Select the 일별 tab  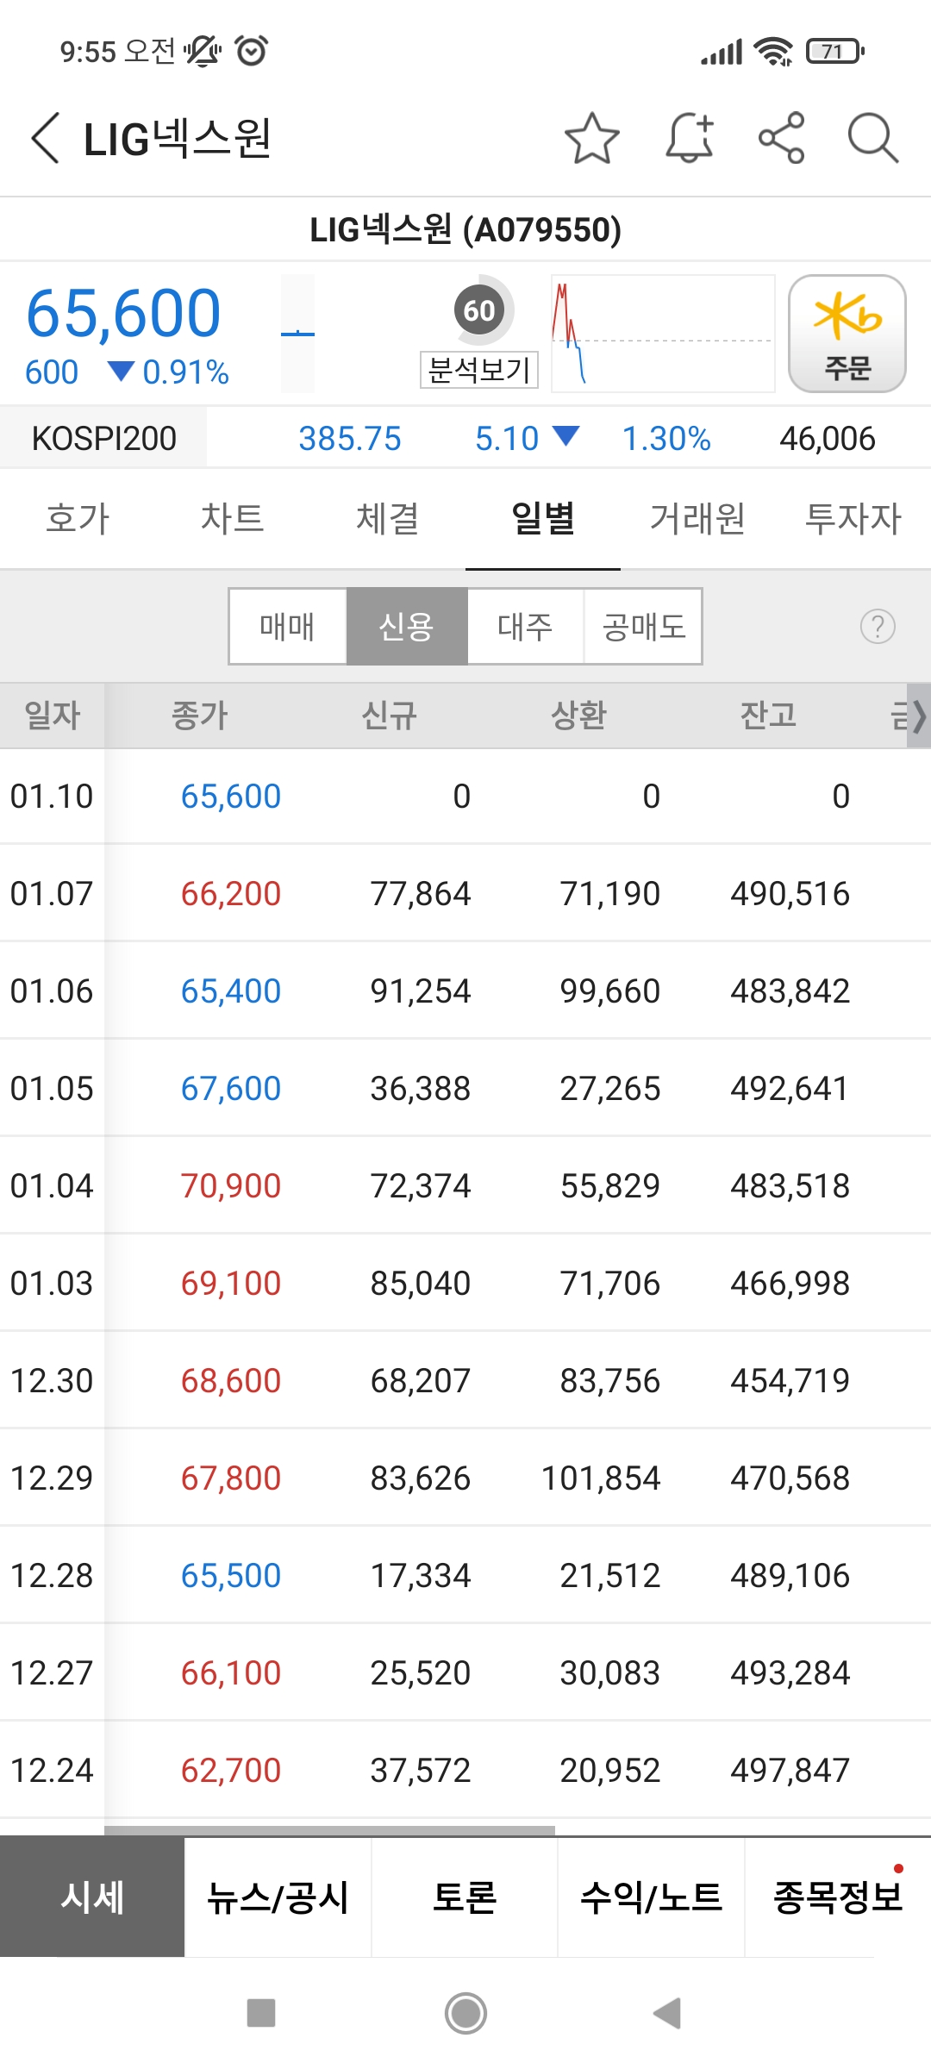click(543, 518)
